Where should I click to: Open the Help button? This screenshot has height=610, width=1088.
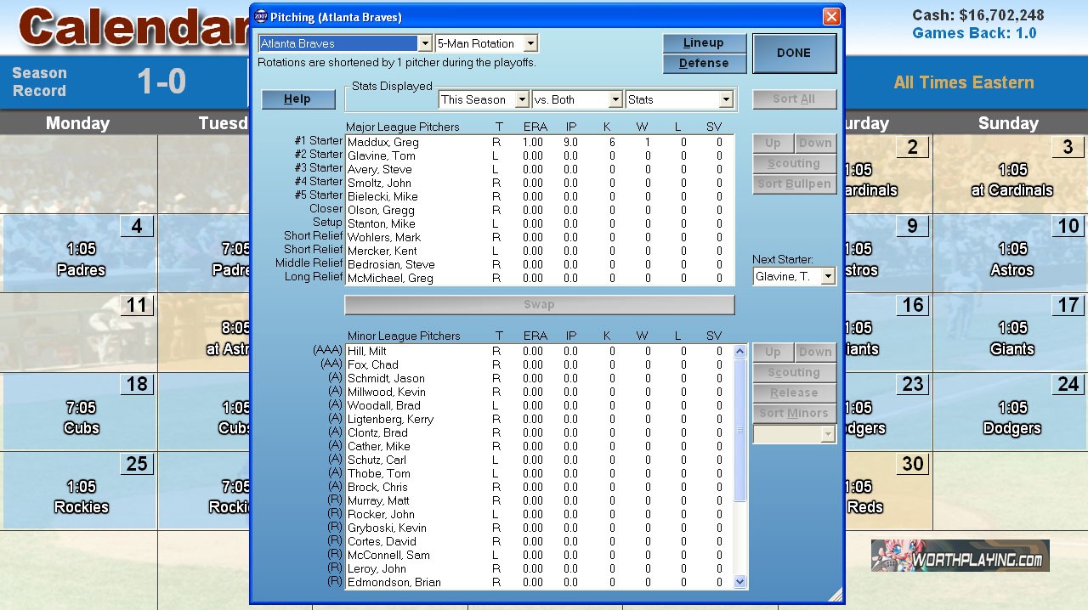point(297,99)
